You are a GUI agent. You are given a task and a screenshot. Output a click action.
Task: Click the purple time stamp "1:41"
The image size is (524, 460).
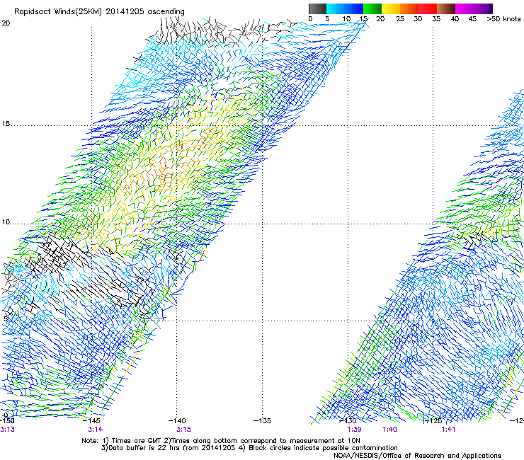click(x=448, y=430)
